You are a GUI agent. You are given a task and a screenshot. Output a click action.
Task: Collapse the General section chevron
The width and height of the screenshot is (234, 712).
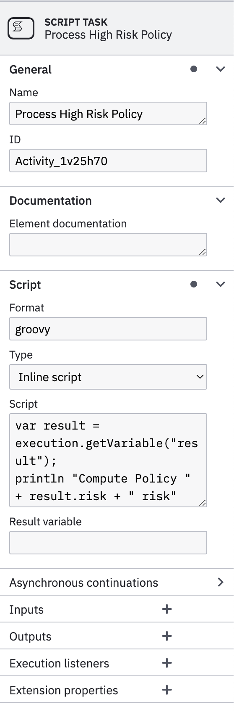click(221, 69)
